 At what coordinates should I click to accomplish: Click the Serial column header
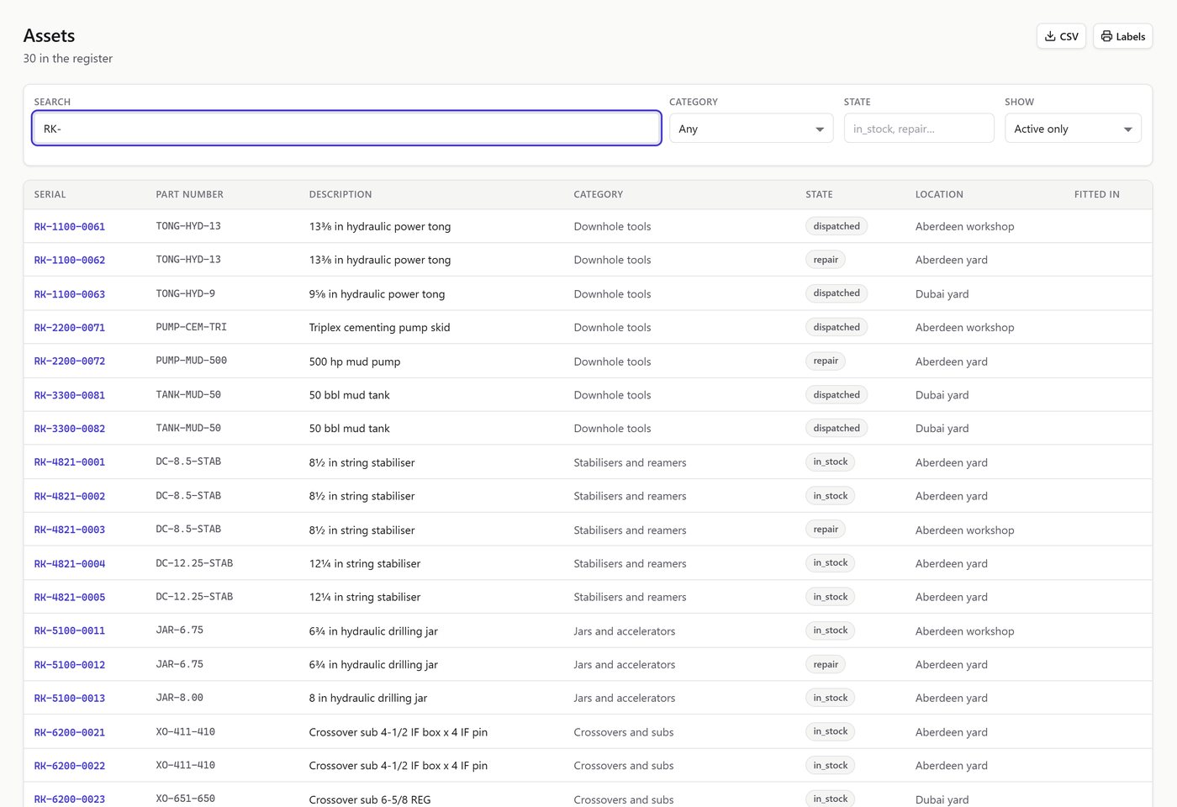pos(50,194)
